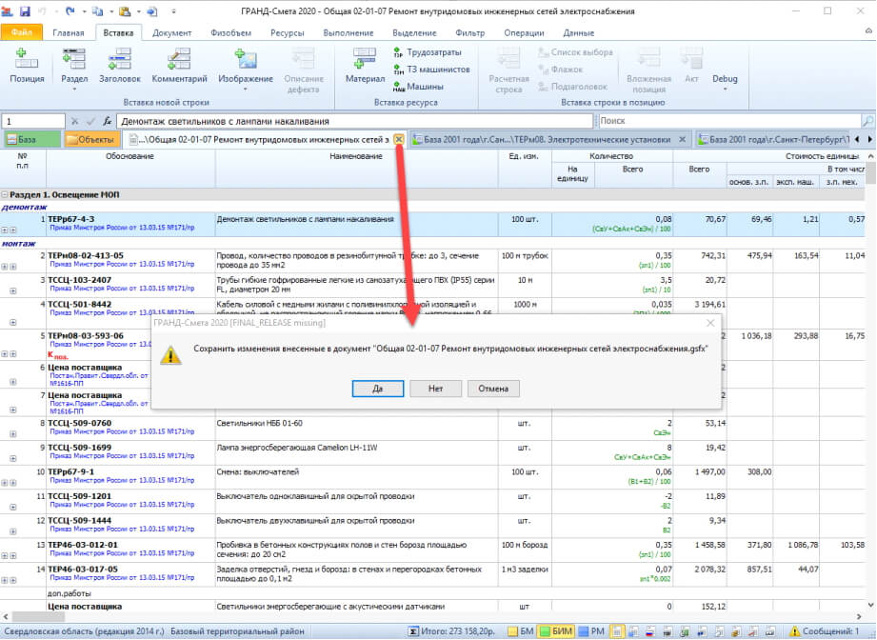Viewport: 877px width, 640px height.
Task: Open the Раздел button dropdown arrow
Action: coord(74,90)
